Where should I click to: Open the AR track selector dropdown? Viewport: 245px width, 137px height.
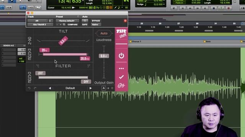38,21
